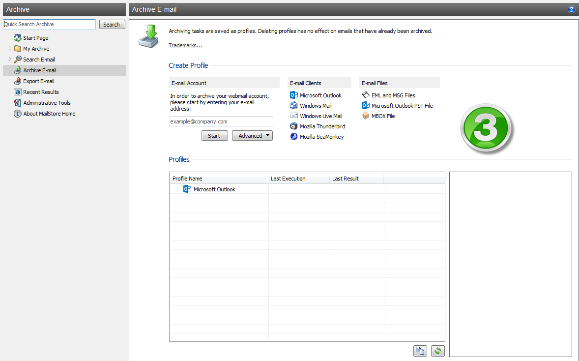The width and height of the screenshot is (579, 361).
Task: Click the Recent Results icon
Action: click(x=17, y=92)
